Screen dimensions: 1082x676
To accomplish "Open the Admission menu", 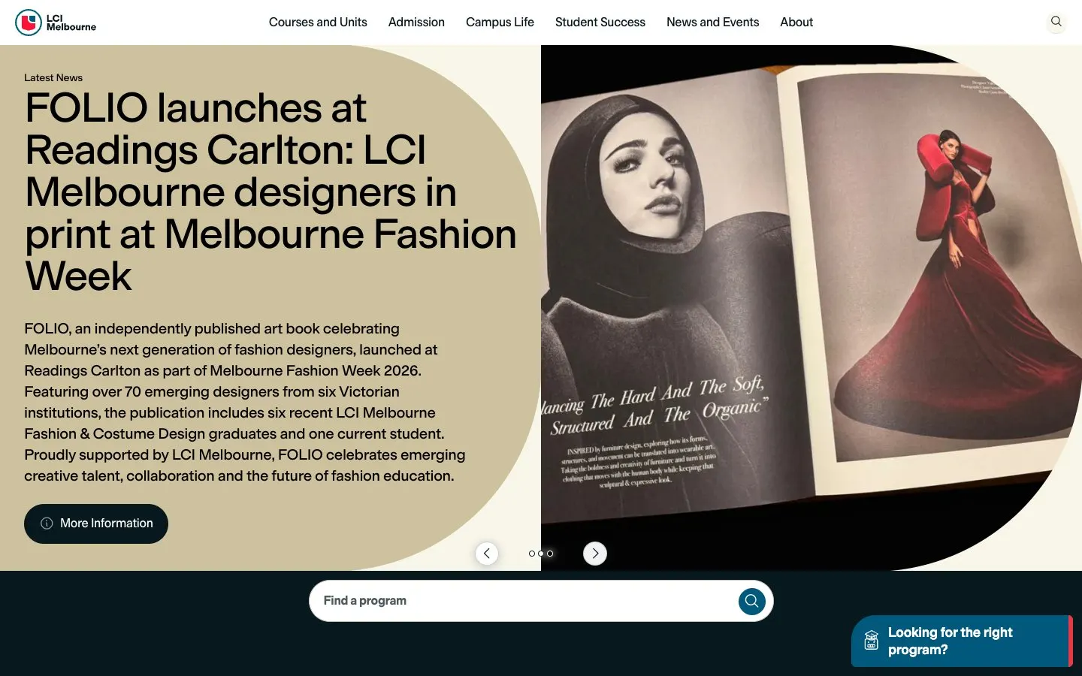I will (x=416, y=23).
